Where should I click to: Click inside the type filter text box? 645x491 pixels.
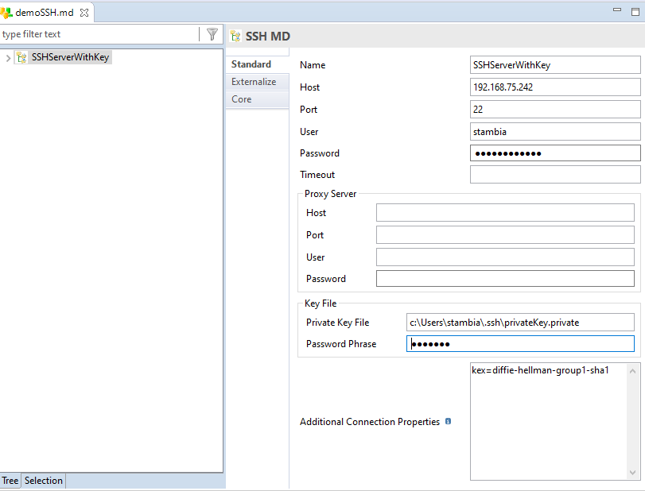(95, 34)
